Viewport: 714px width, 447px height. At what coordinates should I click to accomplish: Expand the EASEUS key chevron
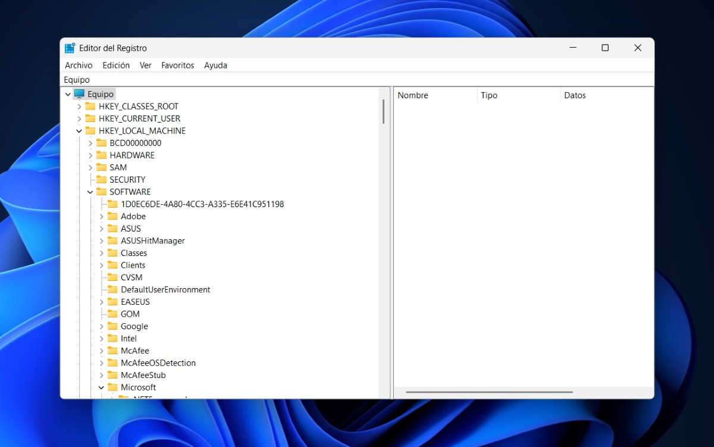[x=101, y=302]
